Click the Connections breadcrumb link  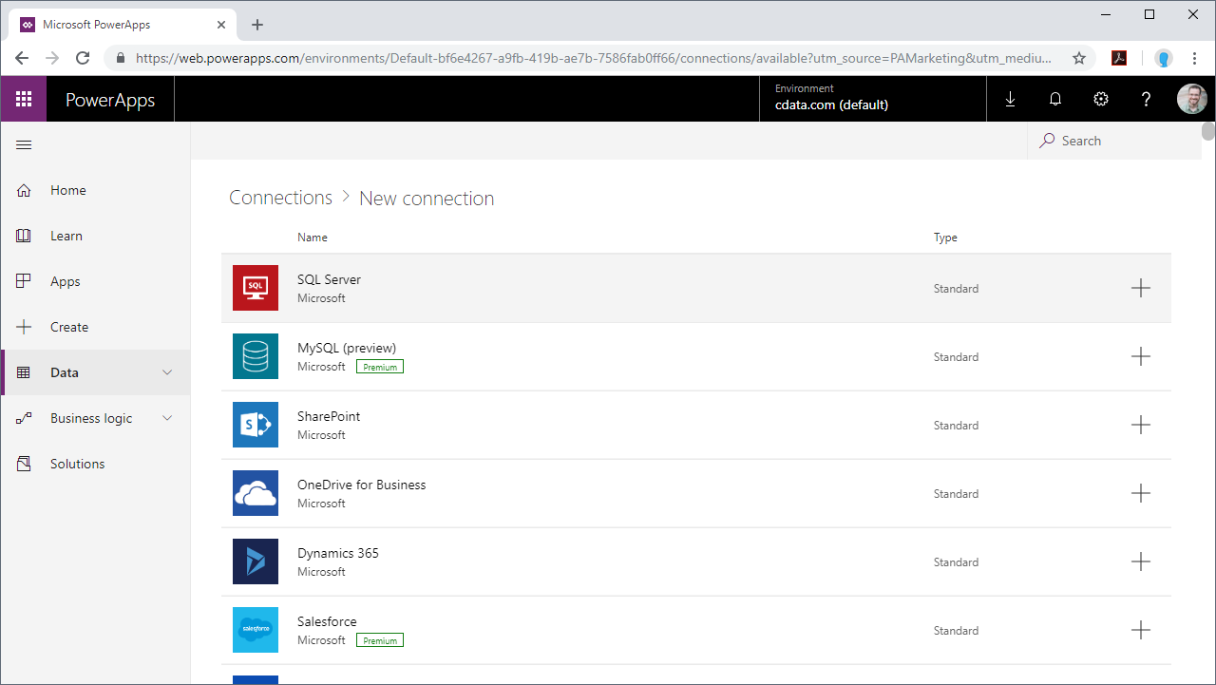(x=280, y=198)
